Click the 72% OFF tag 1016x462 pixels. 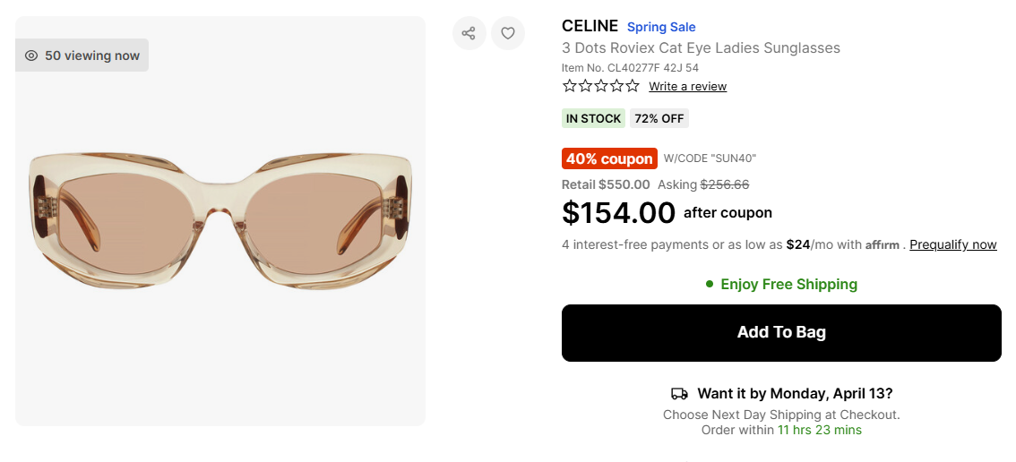point(659,118)
